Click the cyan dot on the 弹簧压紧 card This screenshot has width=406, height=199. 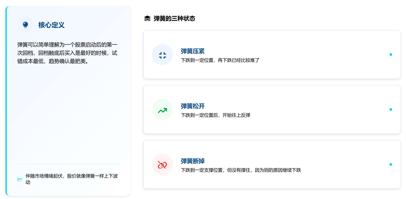tap(391, 55)
